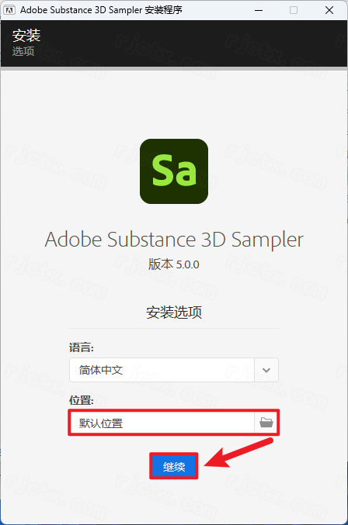Click the green Sa application logo
The image size is (348, 525).
[x=174, y=171]
